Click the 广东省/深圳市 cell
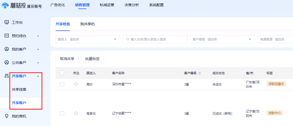The image size is (293, 126). (x=253, y=85)
